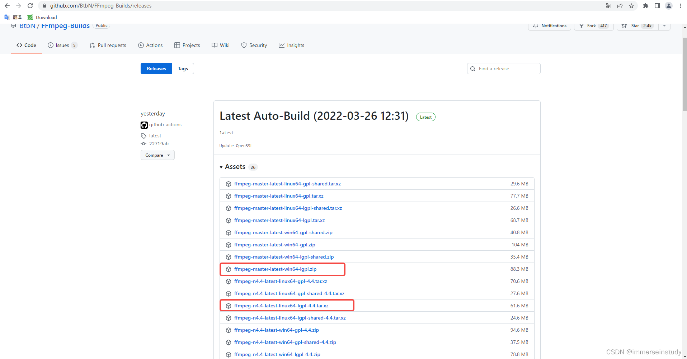The height and width of the screenshot is (359, 687).
Task: Open the Pull requests tab
Action: (108, 45)
